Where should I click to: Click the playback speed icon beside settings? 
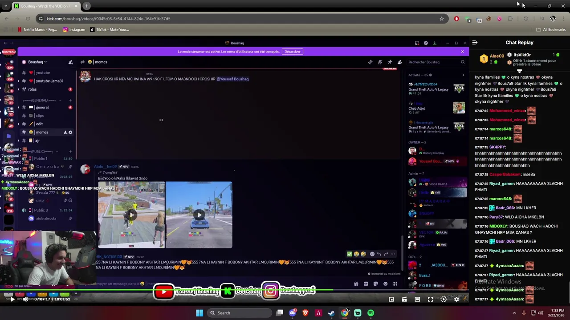[x=444, y=299]
